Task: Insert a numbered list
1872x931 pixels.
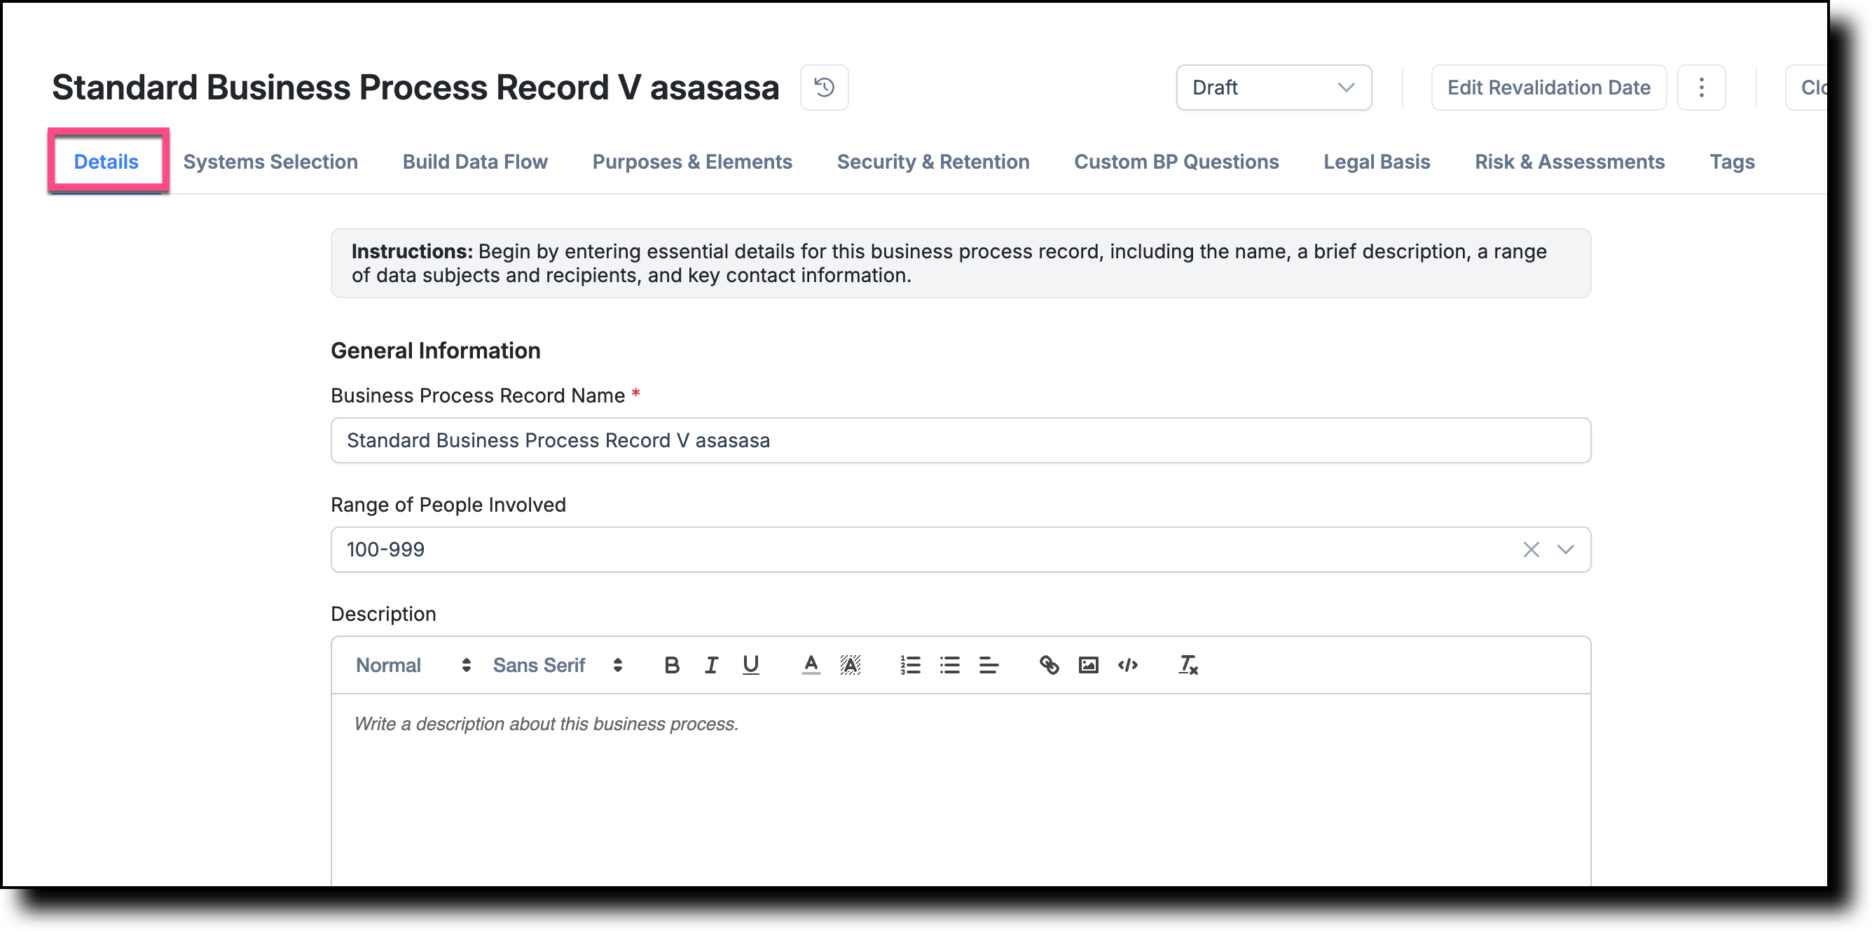Action: click(x=910, y=664)
